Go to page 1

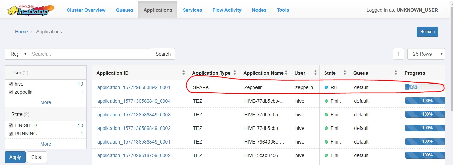click(398, 54)
